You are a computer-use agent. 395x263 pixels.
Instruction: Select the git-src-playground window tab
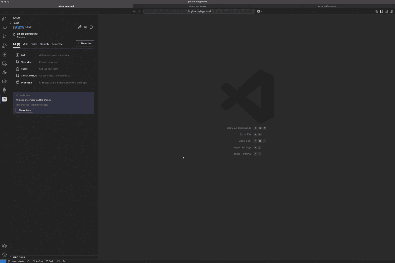pos(66,6)
